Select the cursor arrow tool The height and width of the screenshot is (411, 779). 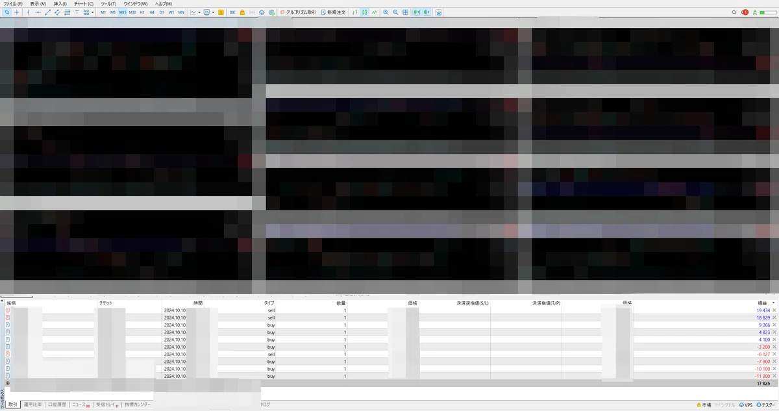[7, 12]
